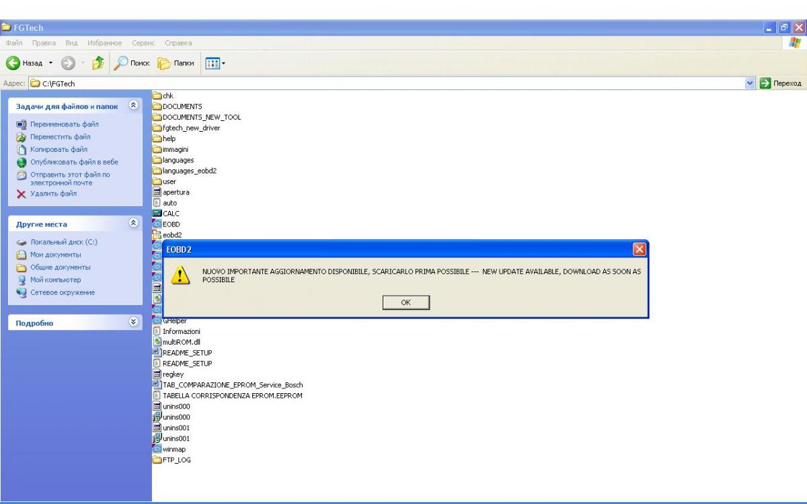Select the regkey file icon
The image size is (807, 504).
tap(157, 374)
